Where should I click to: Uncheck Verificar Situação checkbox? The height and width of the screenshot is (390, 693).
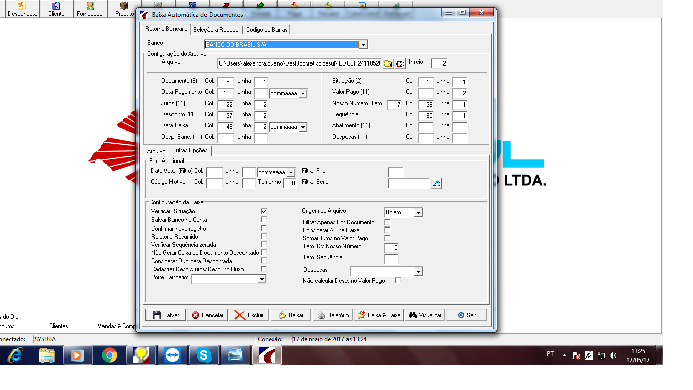[264, 211]
